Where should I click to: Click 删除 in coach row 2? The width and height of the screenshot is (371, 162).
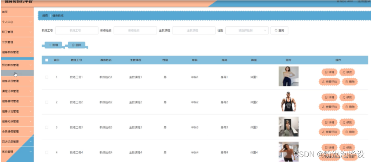tap(350, 107)
